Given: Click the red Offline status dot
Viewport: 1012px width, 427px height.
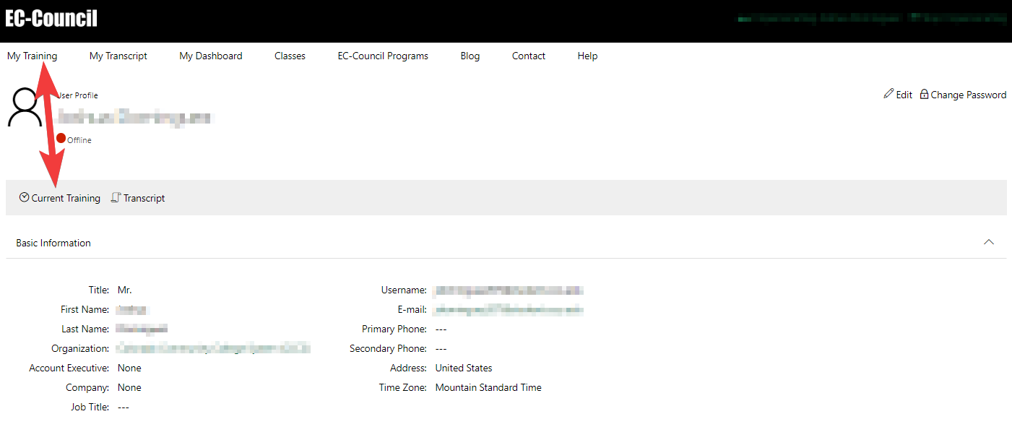Looking at the screenshot, I should (61, 137).
